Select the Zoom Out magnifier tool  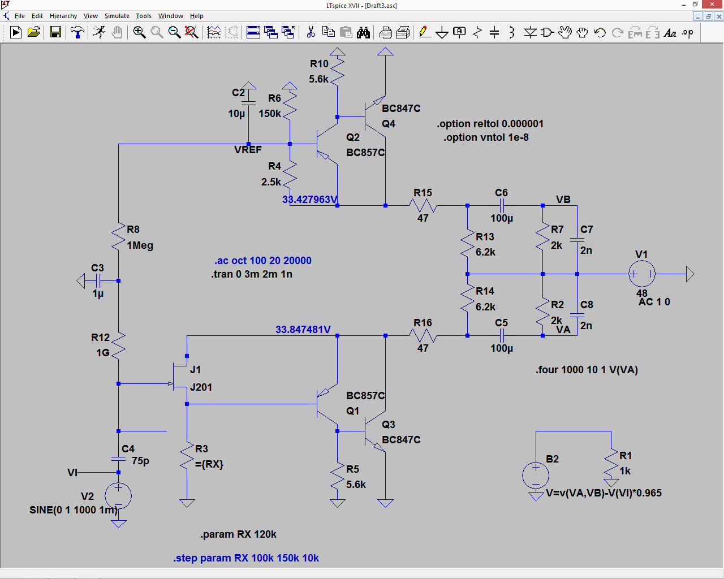click(x=174, y=32)
